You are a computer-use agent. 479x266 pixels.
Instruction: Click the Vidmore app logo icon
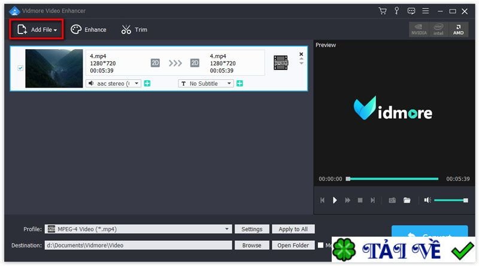pos(14,11)
